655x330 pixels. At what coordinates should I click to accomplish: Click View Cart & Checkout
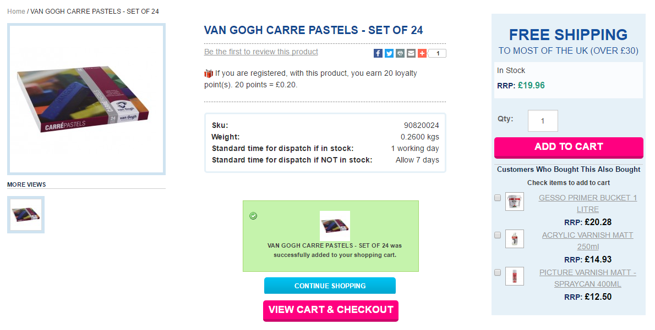point(330,310)
